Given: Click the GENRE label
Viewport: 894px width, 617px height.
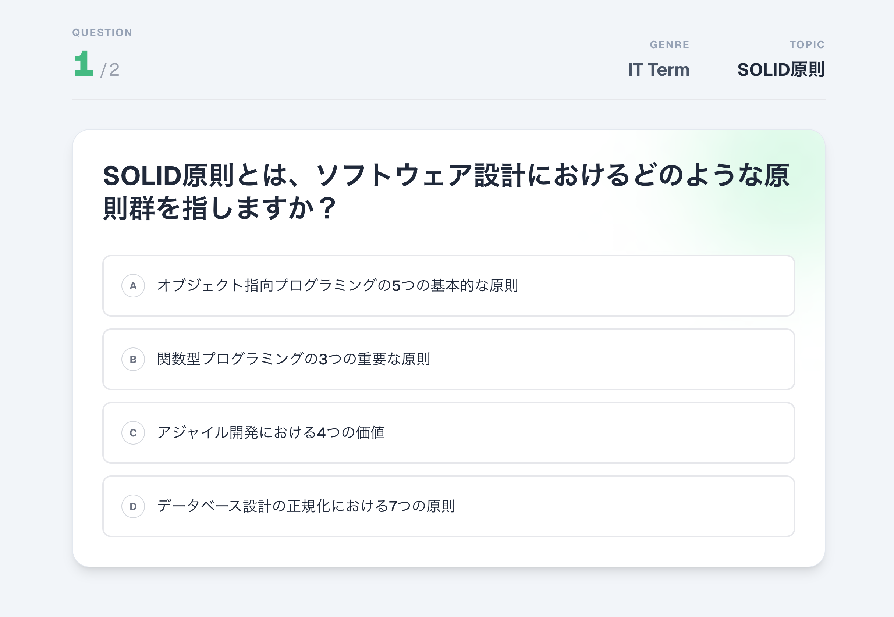Looking at the screenshot, I should tap(669, 45).
